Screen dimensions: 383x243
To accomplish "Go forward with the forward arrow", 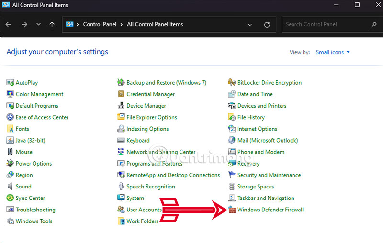I will tap(24, 24).
